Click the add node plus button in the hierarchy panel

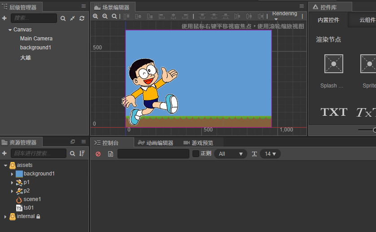(x=4, y=18)
